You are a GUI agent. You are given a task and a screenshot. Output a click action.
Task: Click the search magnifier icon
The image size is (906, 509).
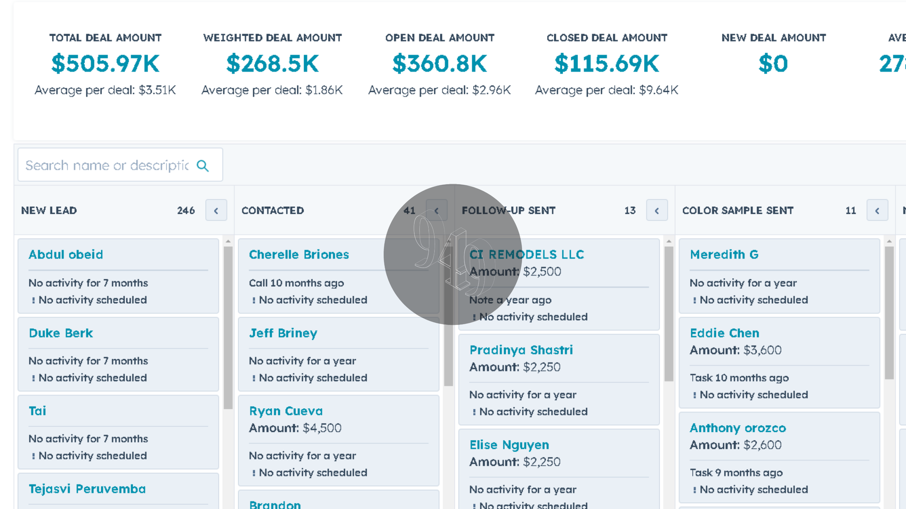click(x=203, y=165)
